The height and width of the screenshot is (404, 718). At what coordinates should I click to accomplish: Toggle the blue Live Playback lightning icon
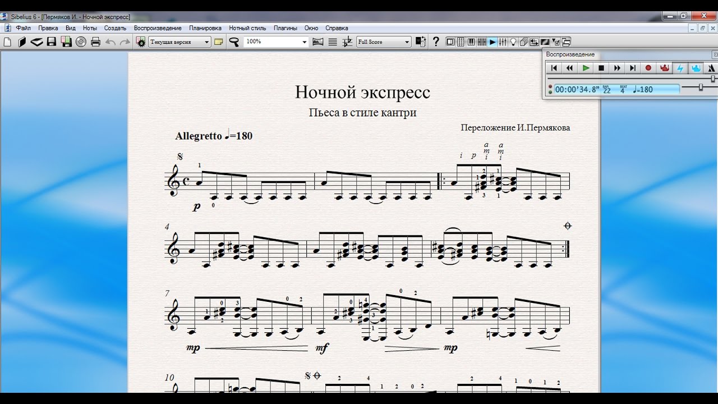pyautogui.click(x=680, y=68)
